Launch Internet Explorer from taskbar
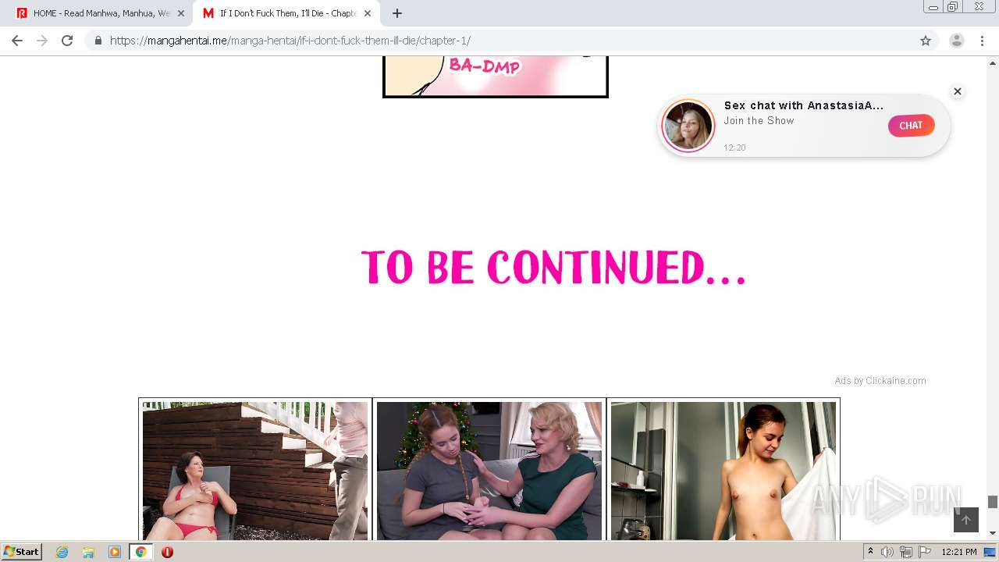Viewport: 999px width, 562px height. pos(62,552)
